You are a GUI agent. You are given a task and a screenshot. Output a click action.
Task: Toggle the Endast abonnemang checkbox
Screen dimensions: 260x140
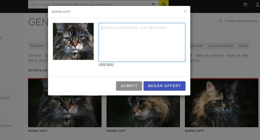coord(220,21)
